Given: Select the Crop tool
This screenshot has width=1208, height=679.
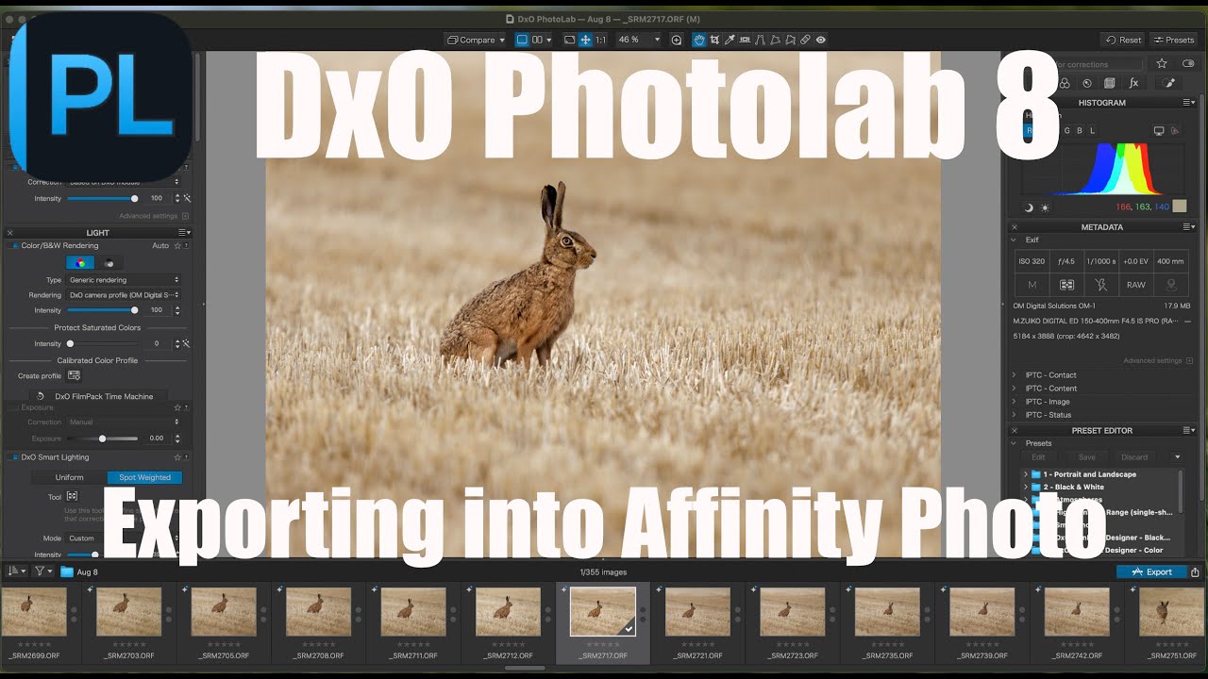Looking at the screenshot, I should [x=714, y=40].
